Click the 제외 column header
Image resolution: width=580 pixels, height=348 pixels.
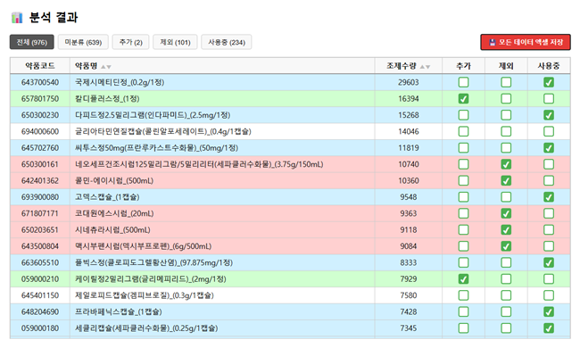point(506,66)
